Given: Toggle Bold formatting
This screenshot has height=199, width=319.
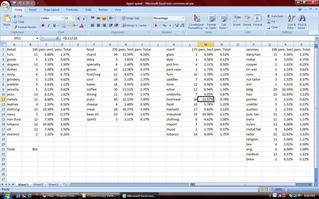Looking at the screenshot, I should click(x=43, y=26).
